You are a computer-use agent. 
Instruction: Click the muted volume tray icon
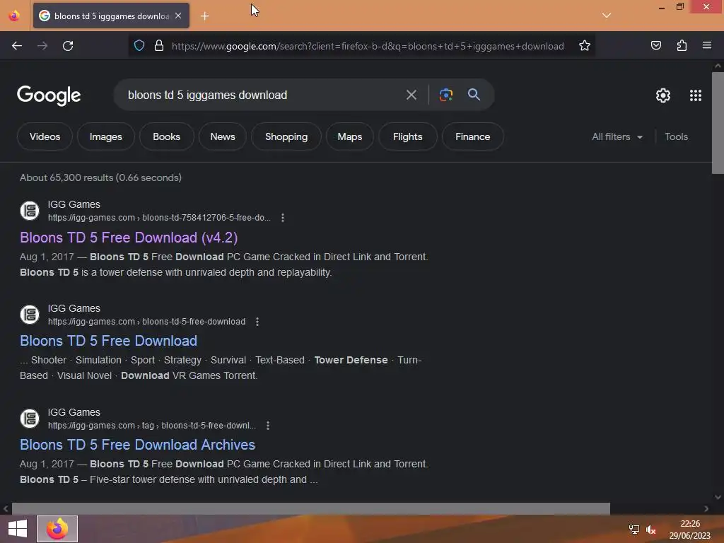(x=651, y=530)
